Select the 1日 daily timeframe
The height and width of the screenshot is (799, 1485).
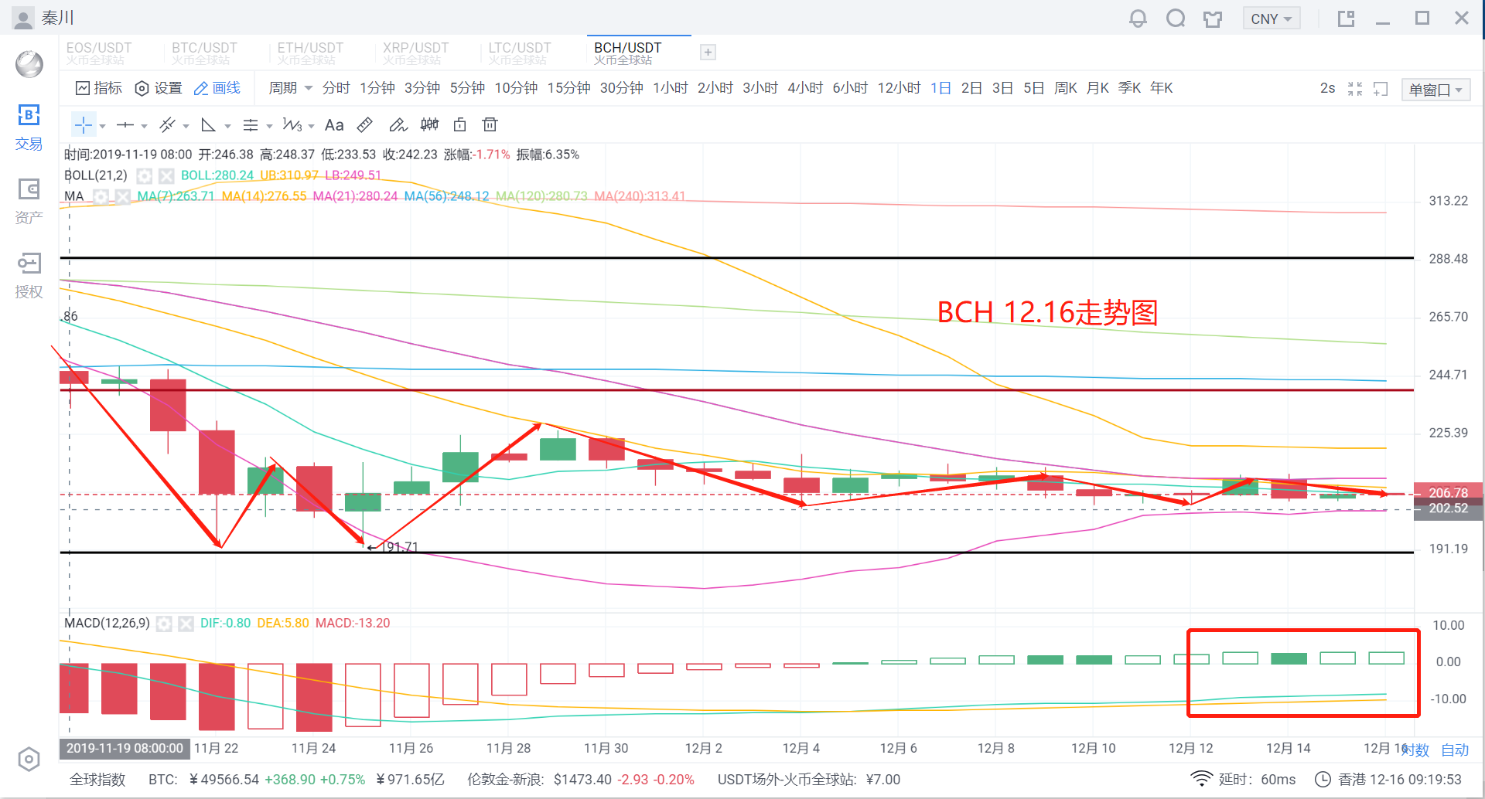coord(940,88)
